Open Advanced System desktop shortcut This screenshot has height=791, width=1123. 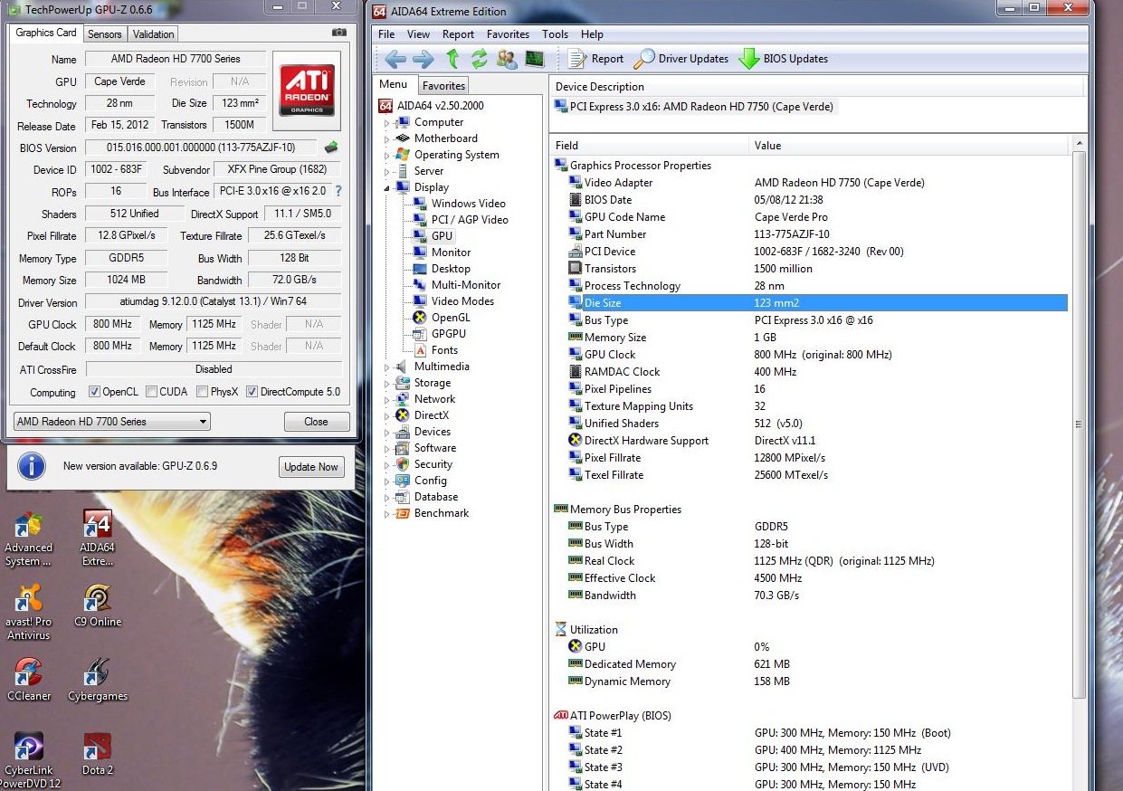pos(28,539)
